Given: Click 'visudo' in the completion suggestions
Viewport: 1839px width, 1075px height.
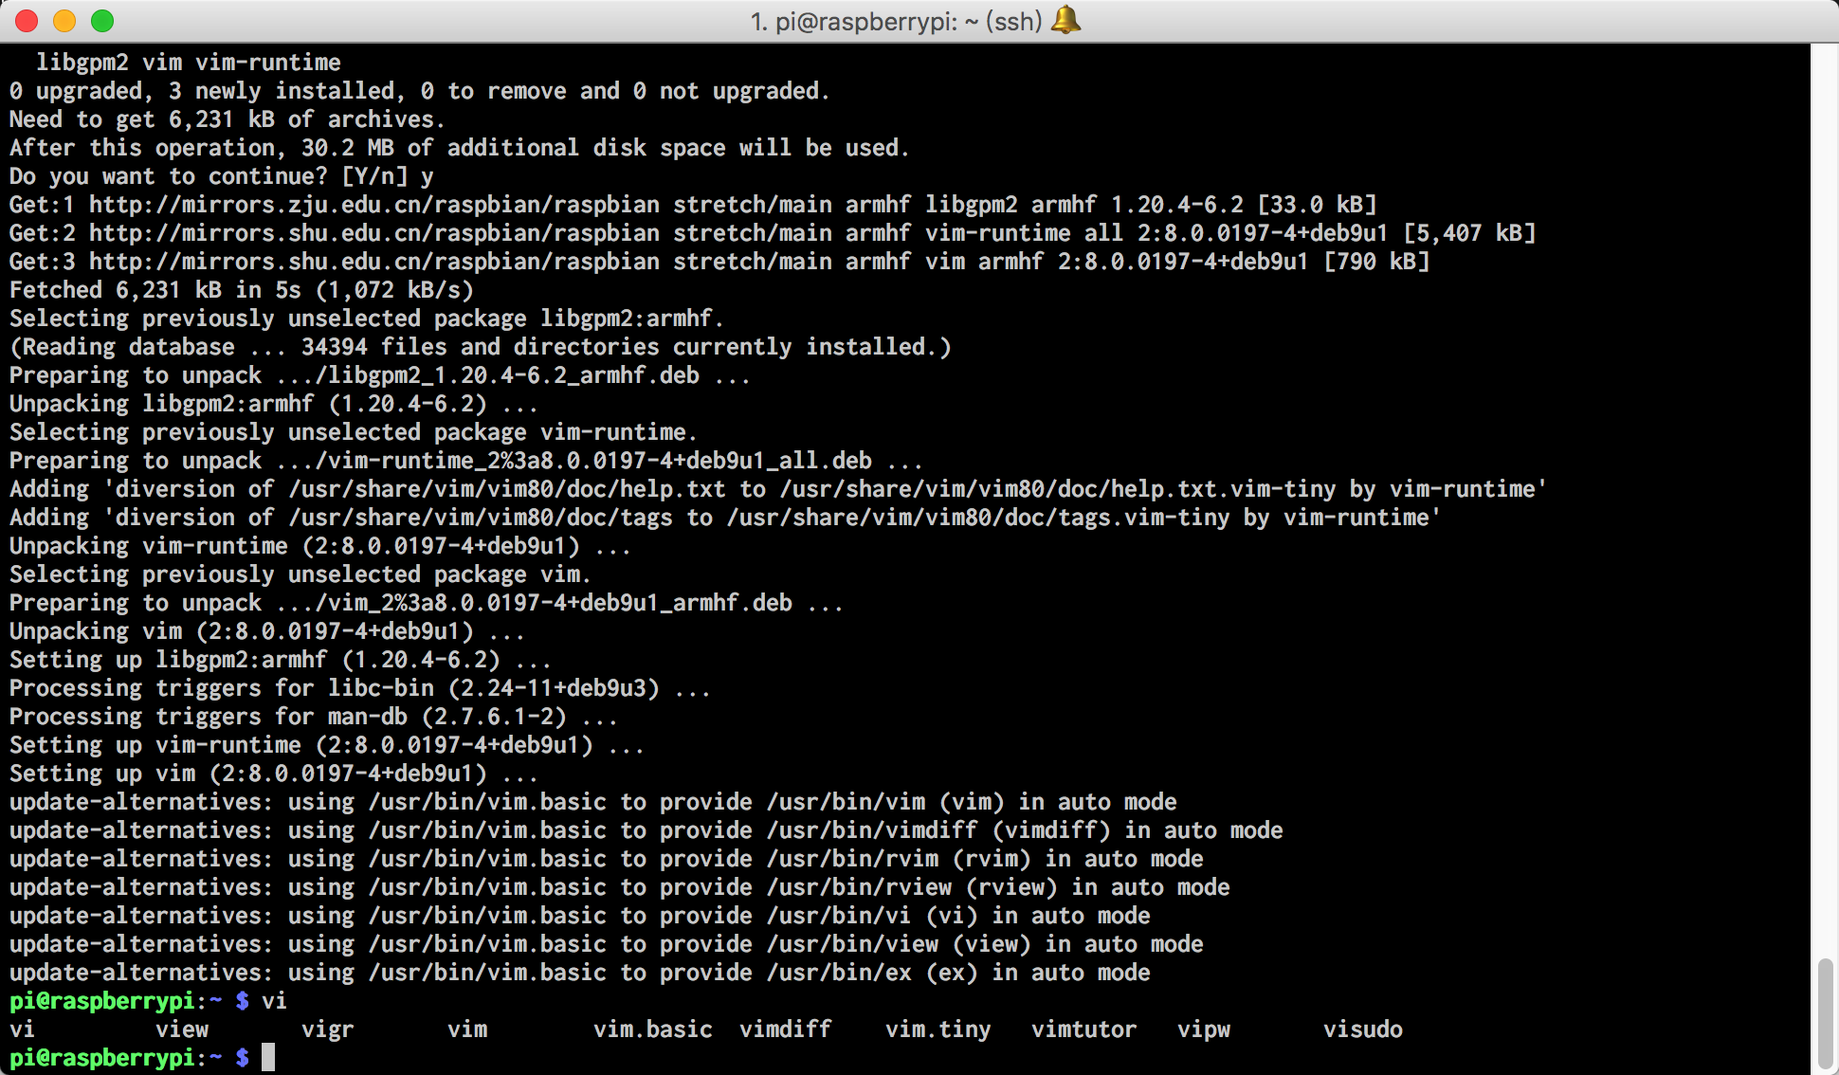Looking at the screenshot, I should point(1362,1029).
